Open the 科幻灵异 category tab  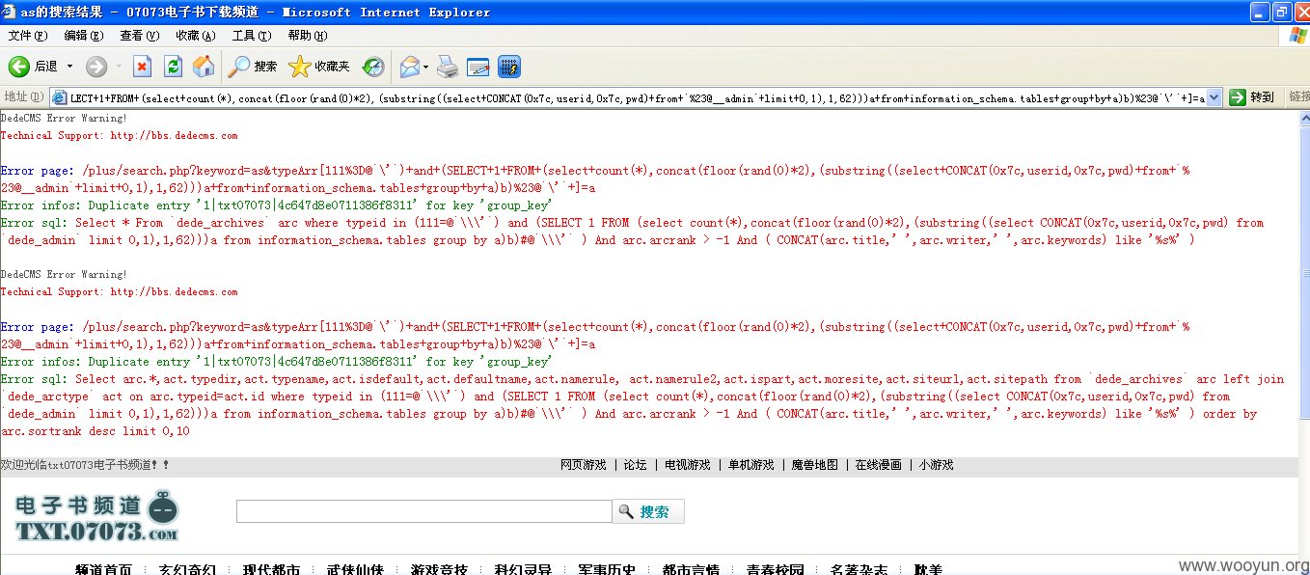523,570
